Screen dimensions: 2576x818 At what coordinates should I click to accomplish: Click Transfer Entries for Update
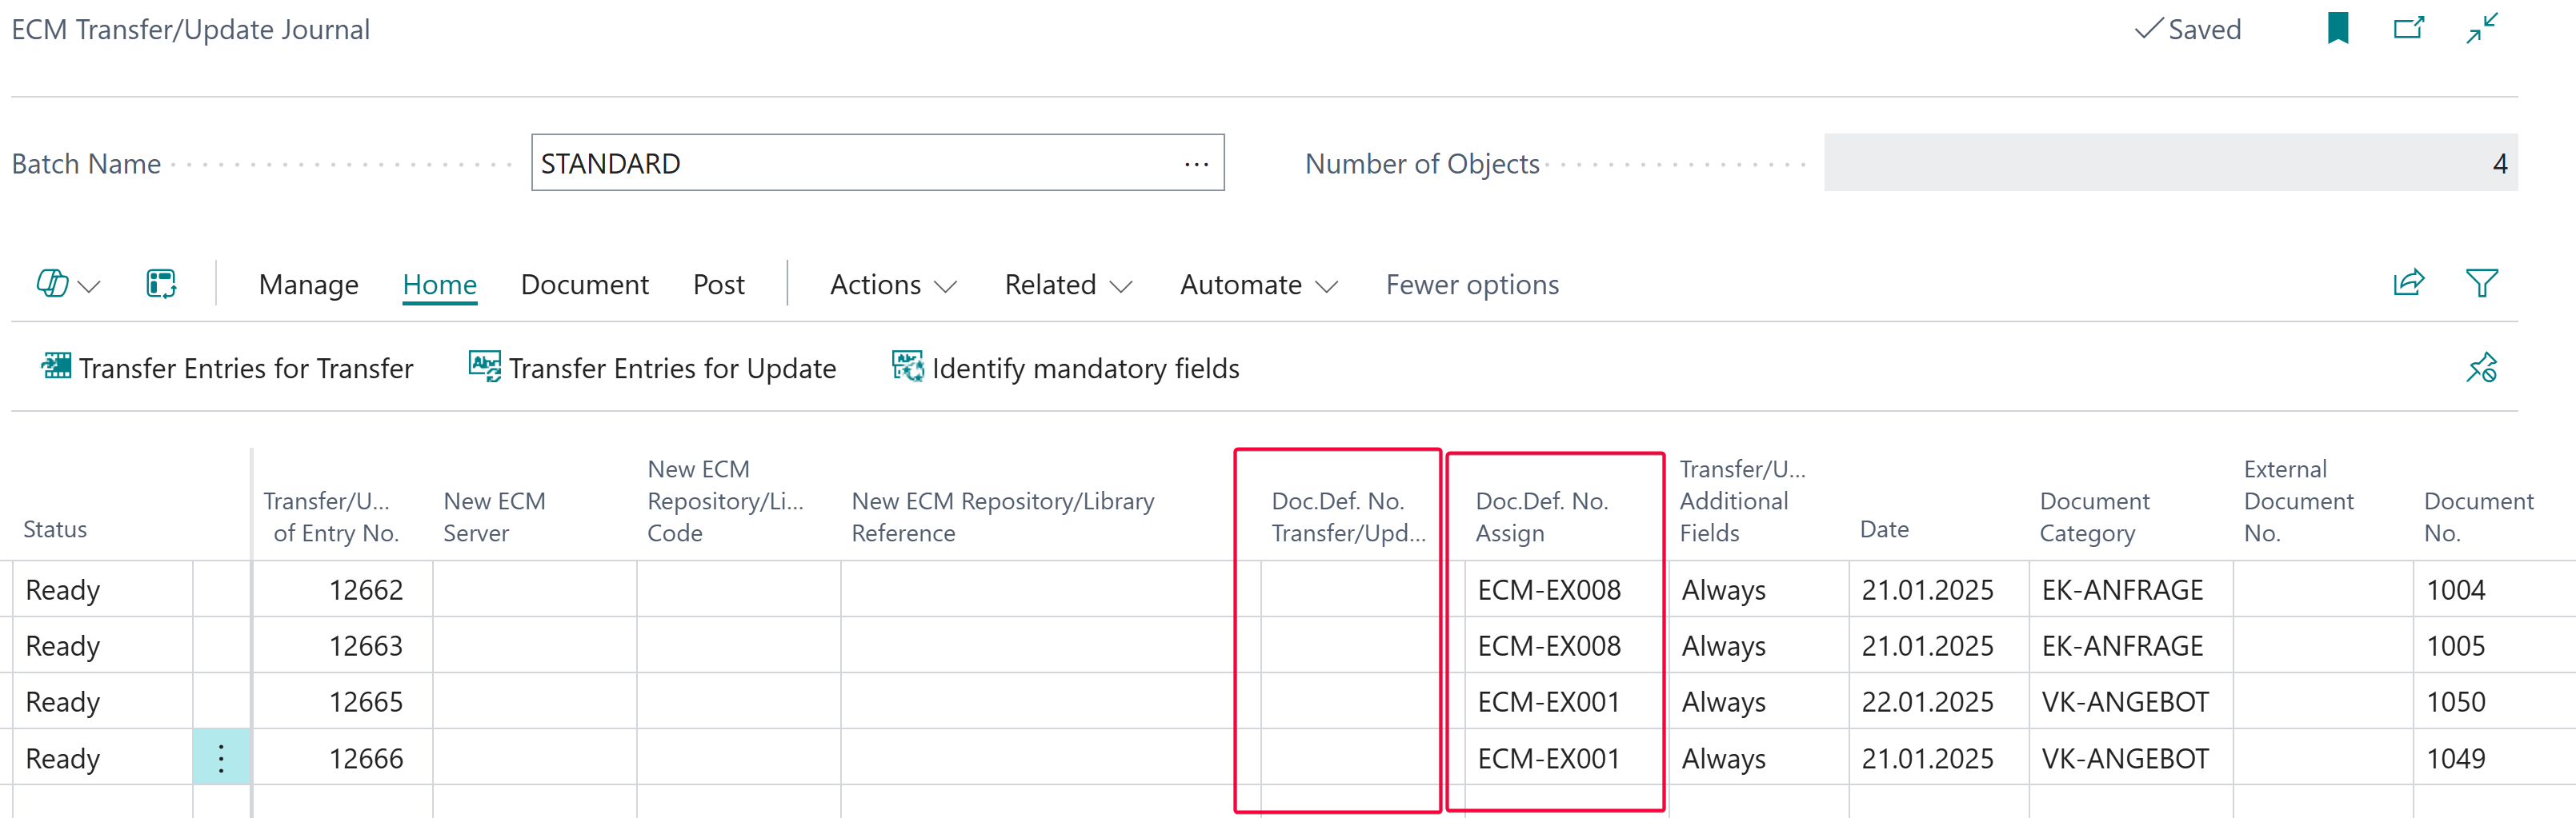(652, 369)
